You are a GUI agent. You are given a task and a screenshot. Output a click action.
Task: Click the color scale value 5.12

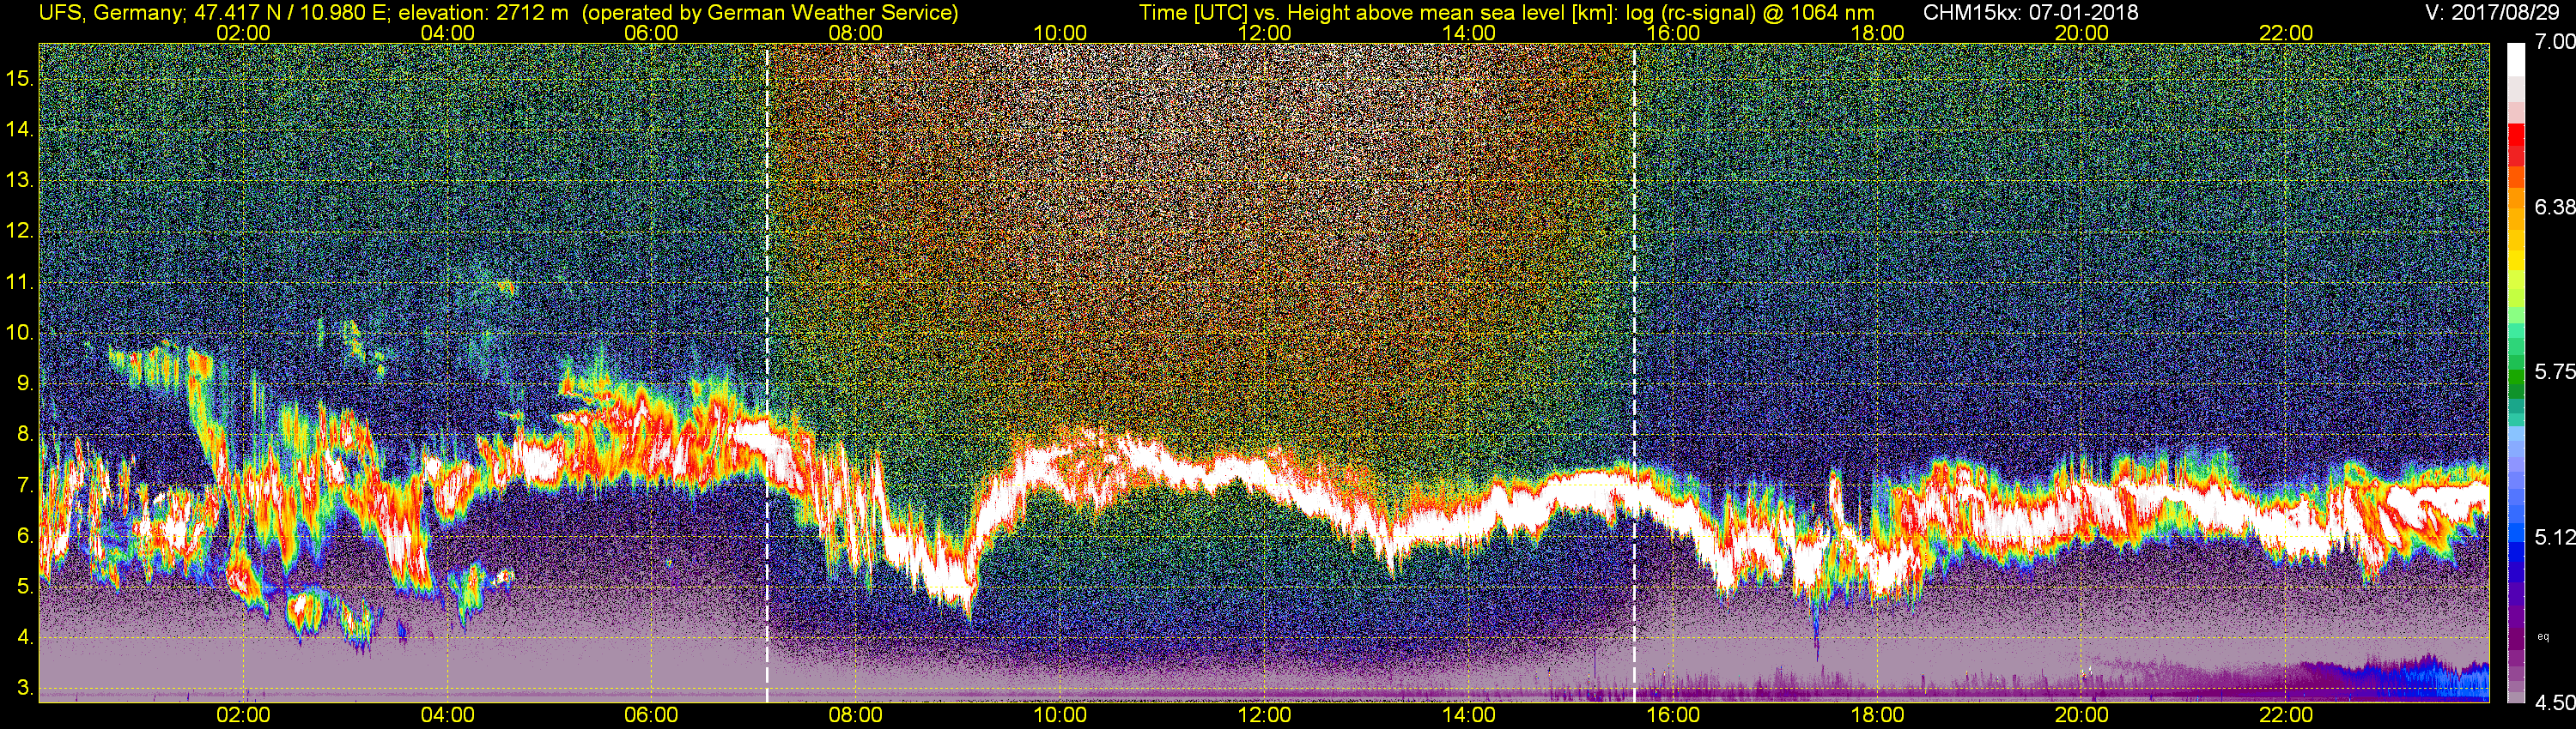[x=2554, y=537]
